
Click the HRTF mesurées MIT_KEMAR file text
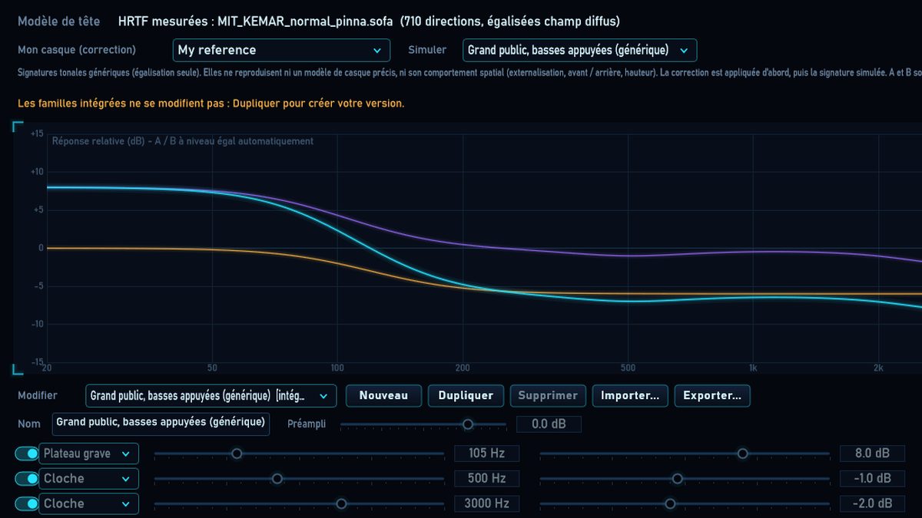(x=369, y=21)
